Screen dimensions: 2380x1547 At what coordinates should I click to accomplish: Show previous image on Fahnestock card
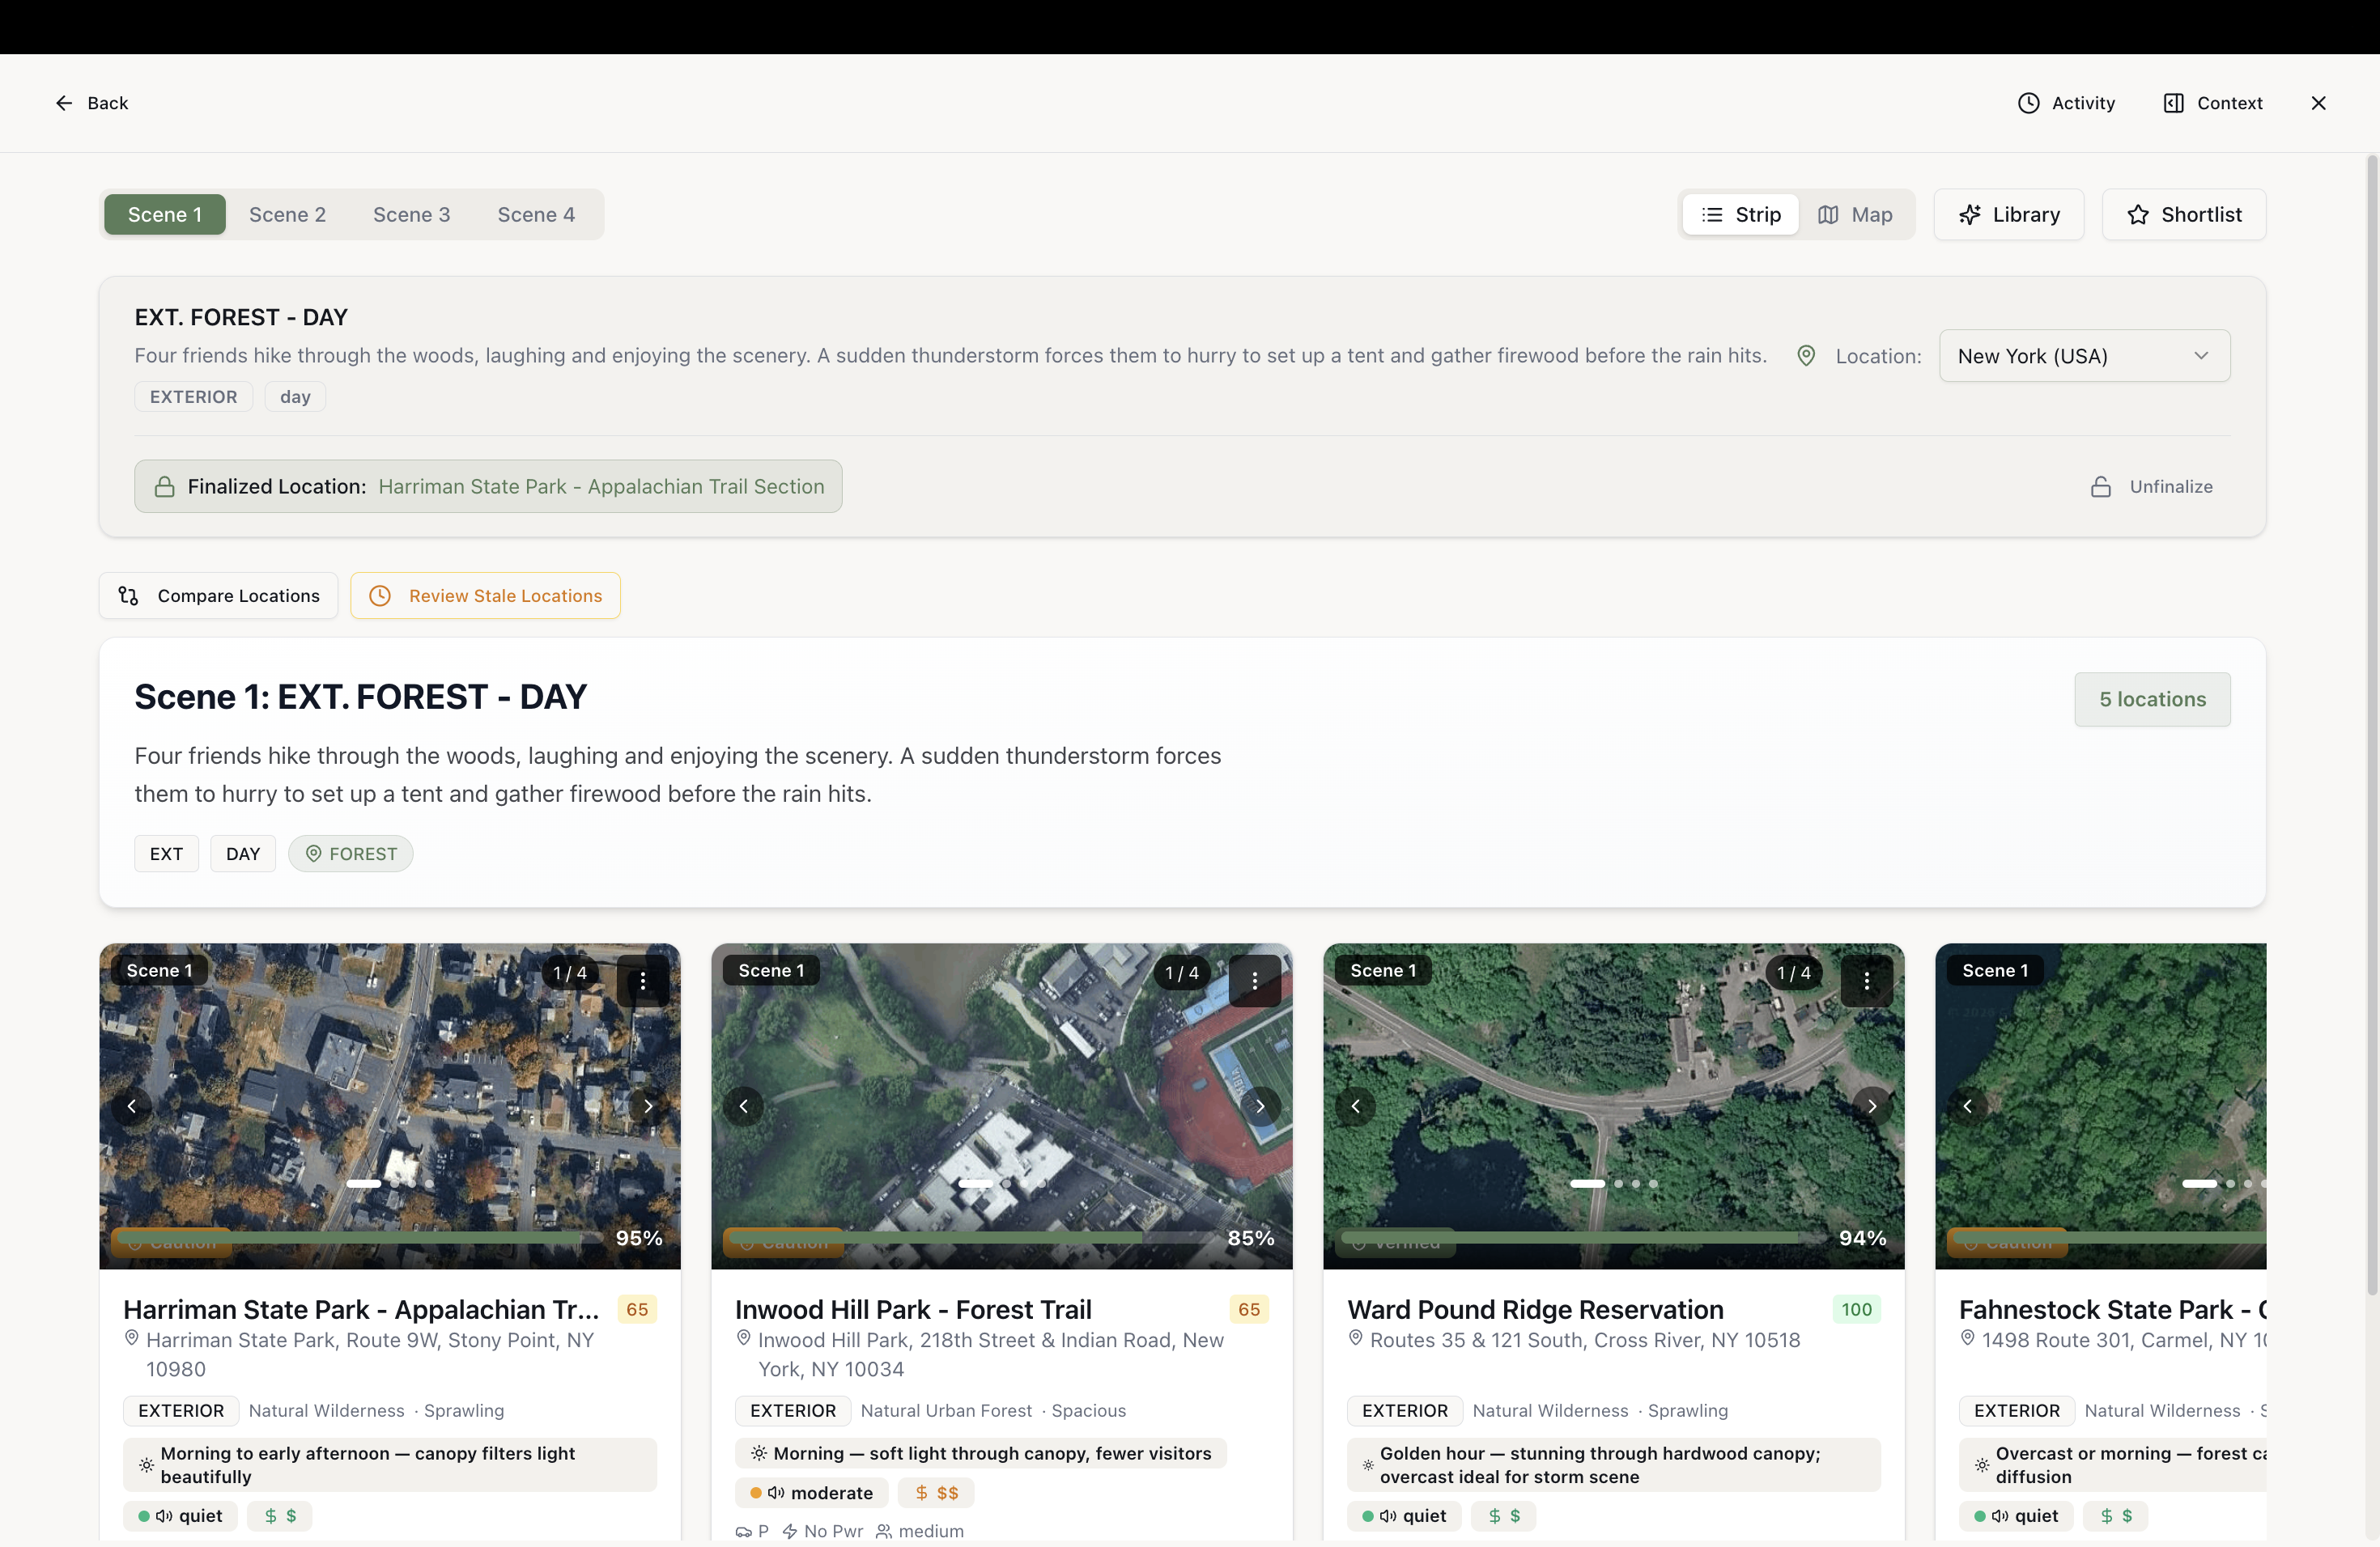tap(1968, 1105)
